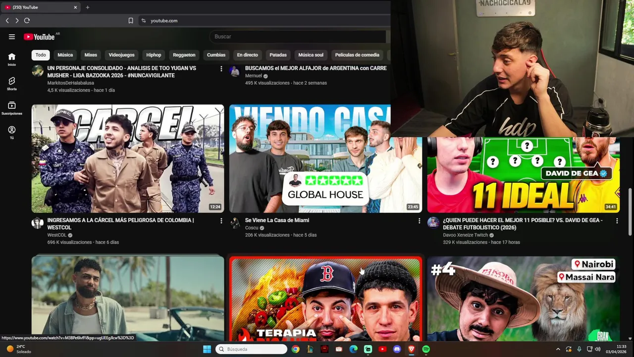Open the Terapia Picante video thumbnail
Screen dimensions: 634x357
tap(325, 299)
